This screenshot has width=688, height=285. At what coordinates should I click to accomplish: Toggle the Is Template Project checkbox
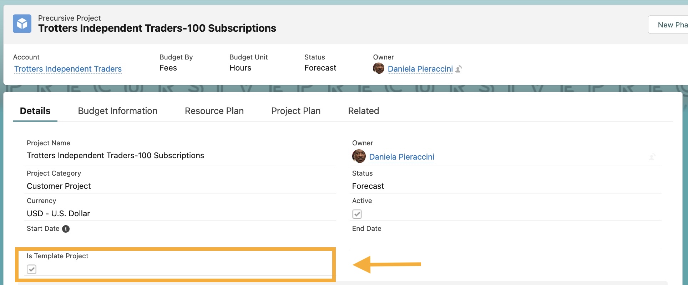point(32,269)
